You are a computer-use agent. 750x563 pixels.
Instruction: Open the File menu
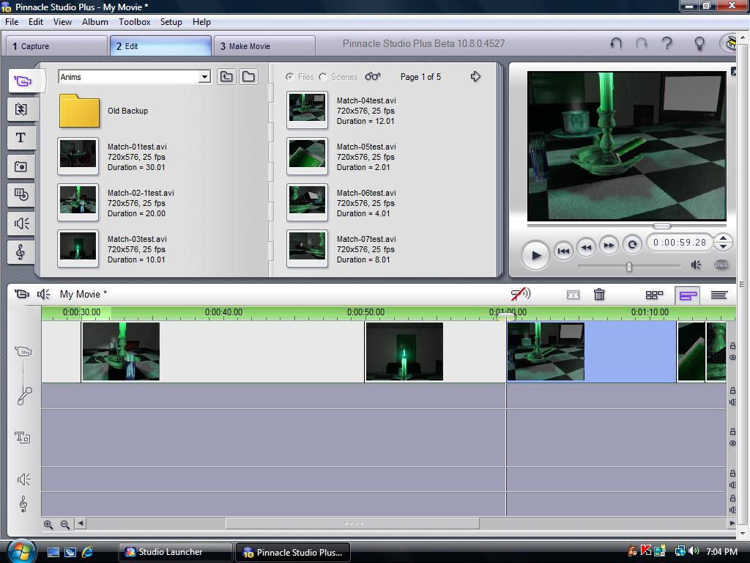click(12, 22)
